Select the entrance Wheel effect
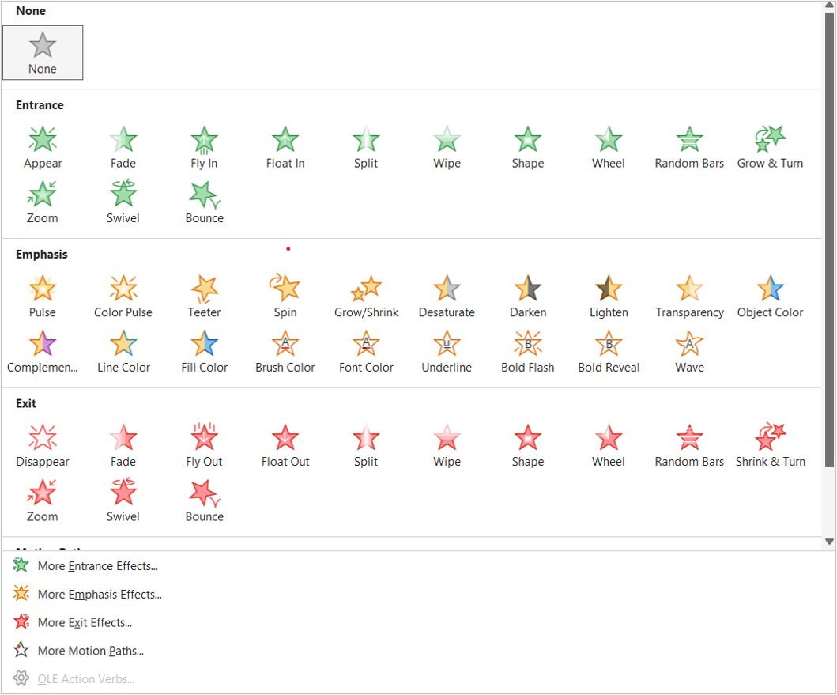 pyautogui.click(x=608, y=148)
